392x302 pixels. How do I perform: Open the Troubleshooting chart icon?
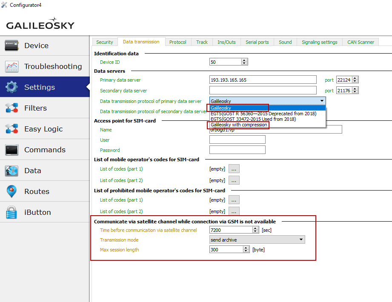click(x=12, y=66)
